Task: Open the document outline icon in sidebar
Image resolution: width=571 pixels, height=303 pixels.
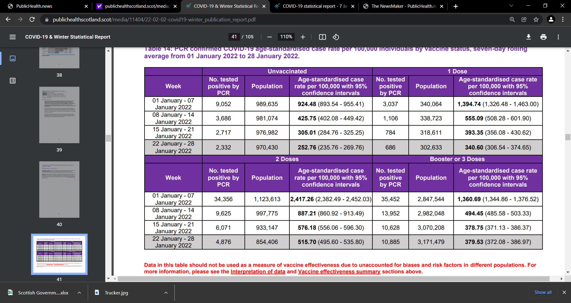Action: tap(12, 81)
